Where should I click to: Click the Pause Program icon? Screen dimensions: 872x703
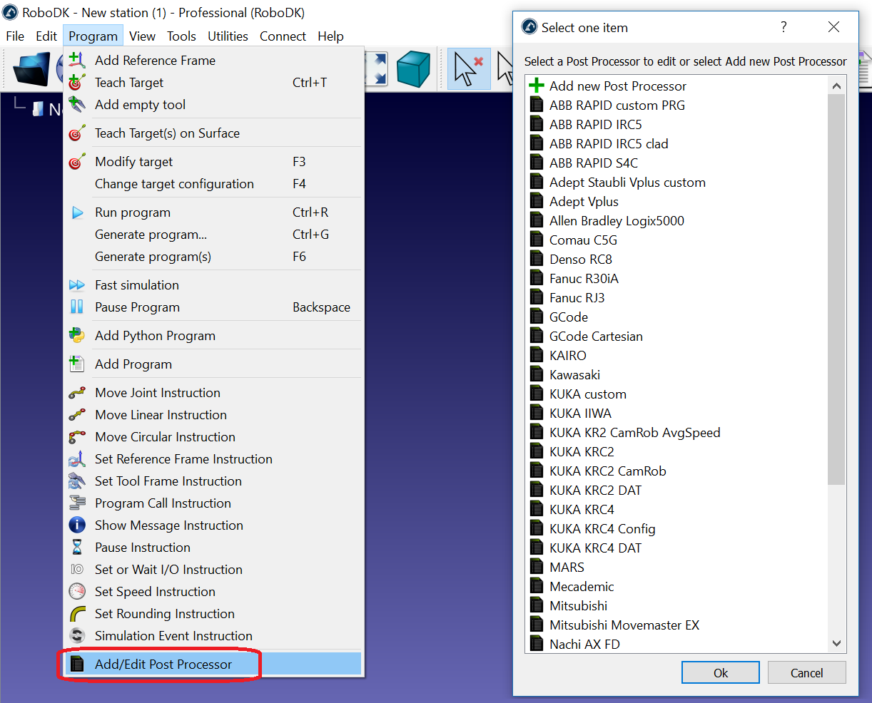tap(77, 307)
